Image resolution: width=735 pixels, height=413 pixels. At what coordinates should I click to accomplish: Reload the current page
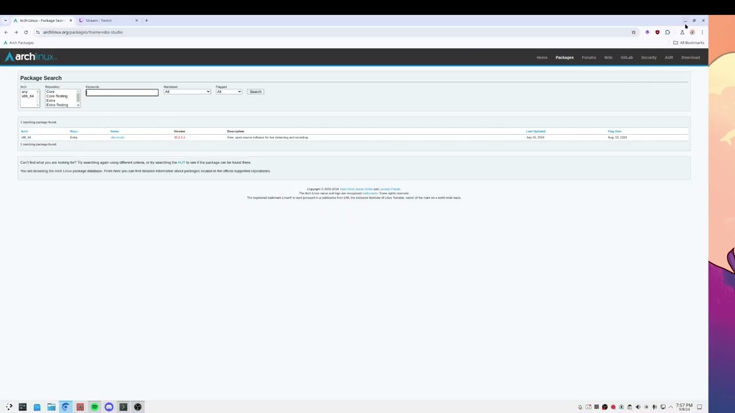coord(26,32)
